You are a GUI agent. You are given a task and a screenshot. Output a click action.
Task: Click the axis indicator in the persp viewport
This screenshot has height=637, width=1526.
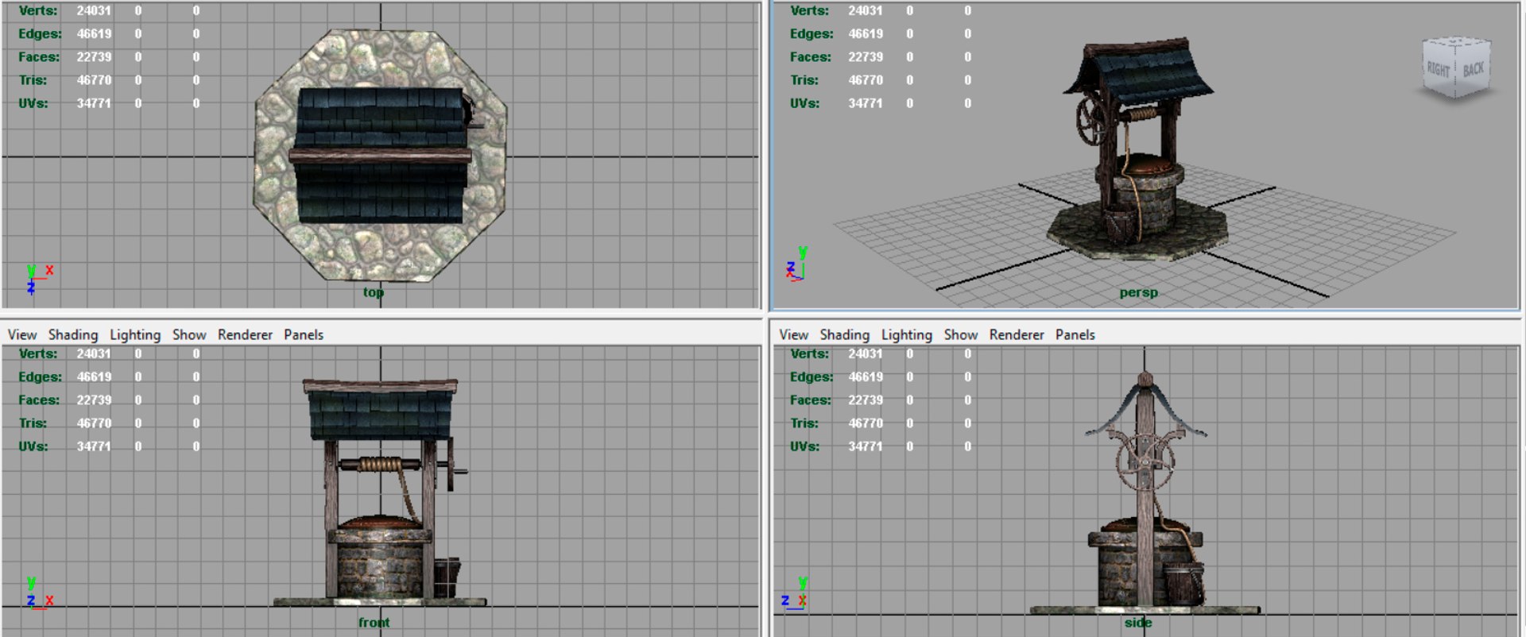[797, 264]
